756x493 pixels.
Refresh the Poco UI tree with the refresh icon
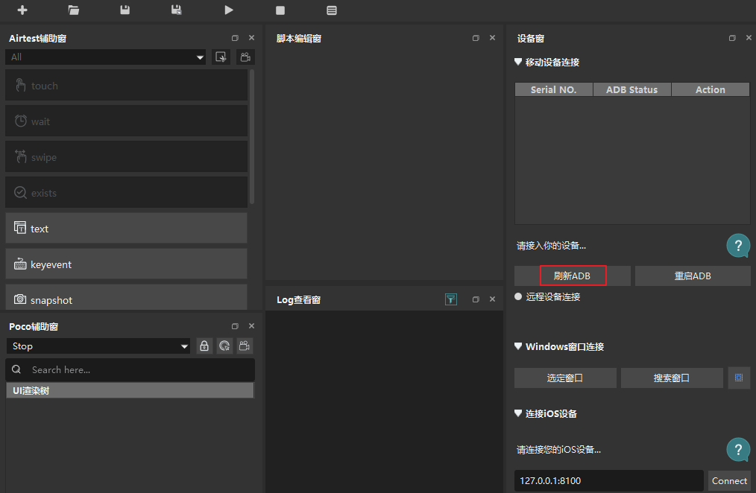pyautogui.click(x=224, y=346)
